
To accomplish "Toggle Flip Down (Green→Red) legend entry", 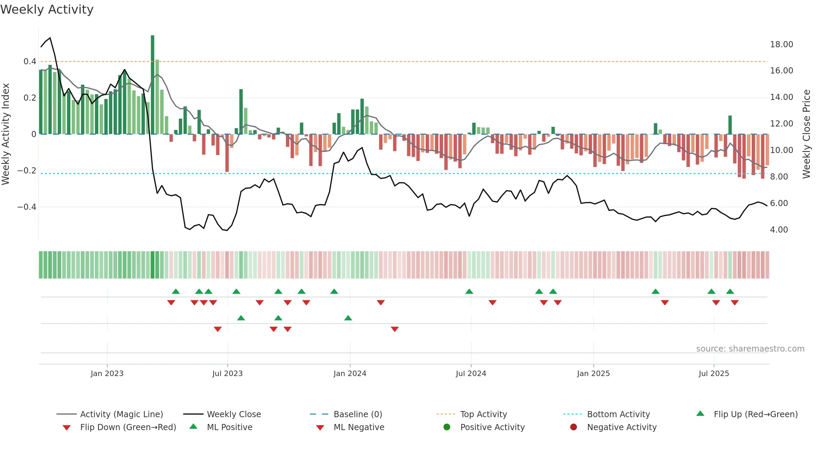I will tap(119, 427).
